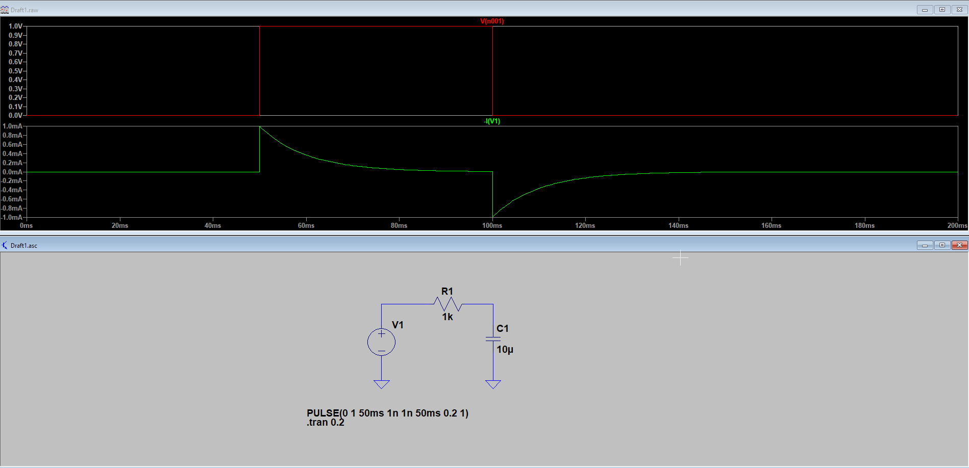Click the V(n001) trace label
The height and width of the screenshot is (468, 969).
click(492, 21)
